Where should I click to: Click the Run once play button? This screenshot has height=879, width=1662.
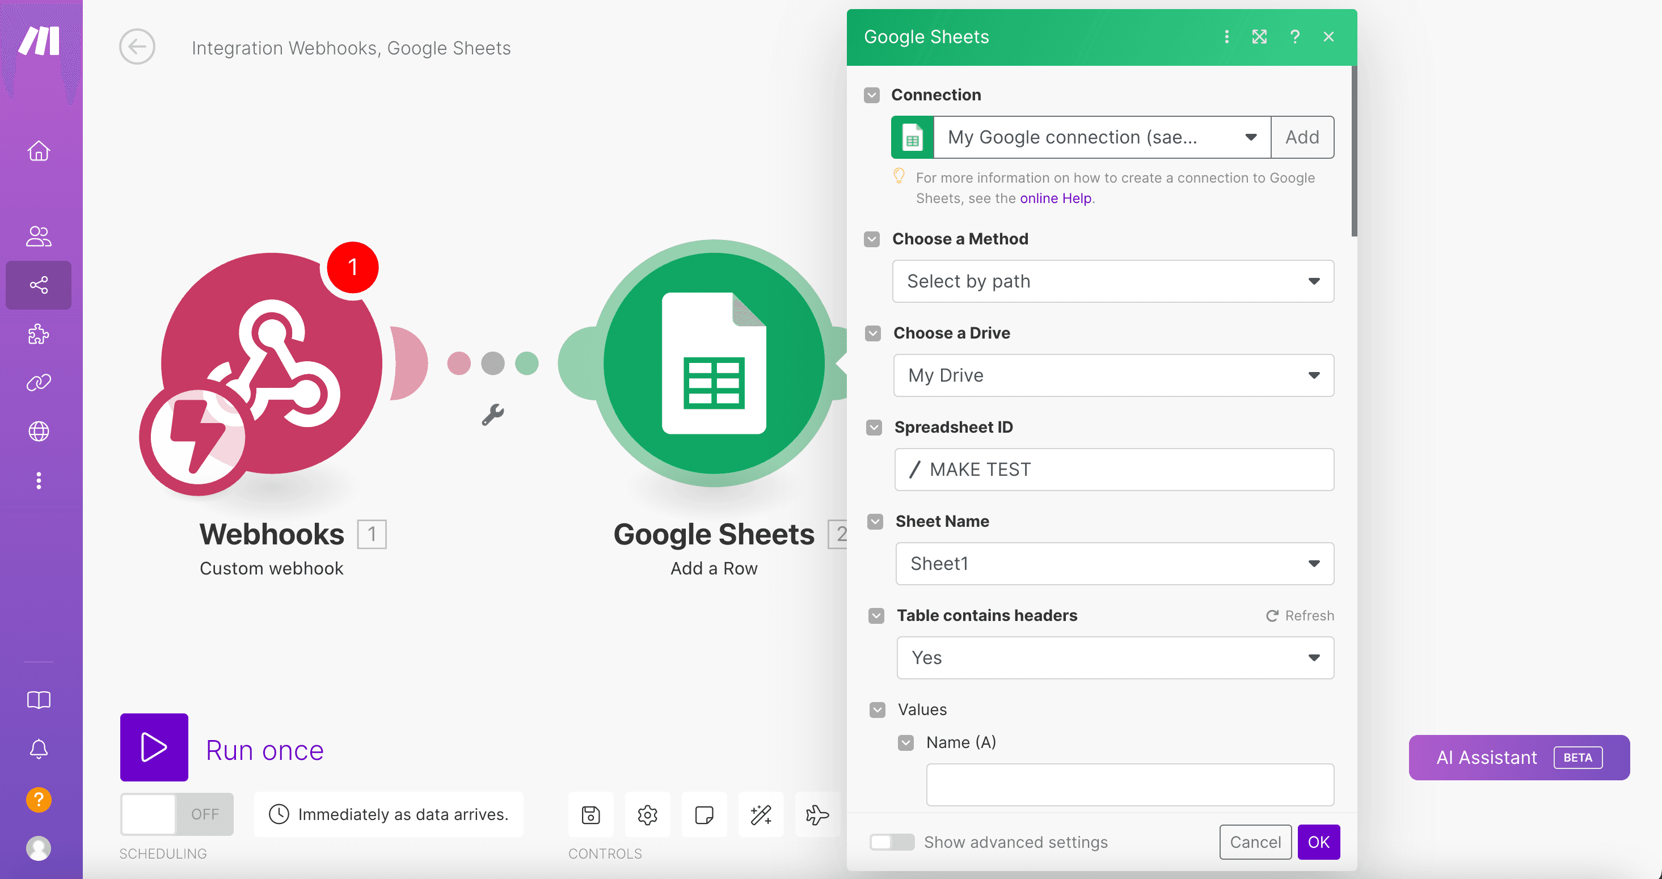click(x=154, y=747)
